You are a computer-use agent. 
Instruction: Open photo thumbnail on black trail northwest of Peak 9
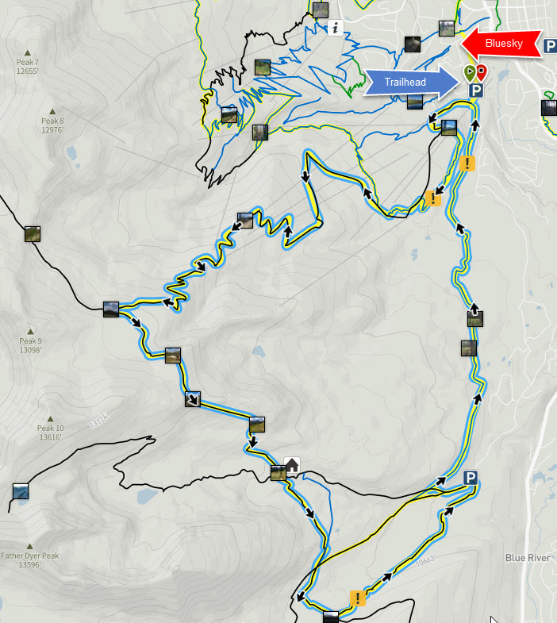click(x=33, y=234)
